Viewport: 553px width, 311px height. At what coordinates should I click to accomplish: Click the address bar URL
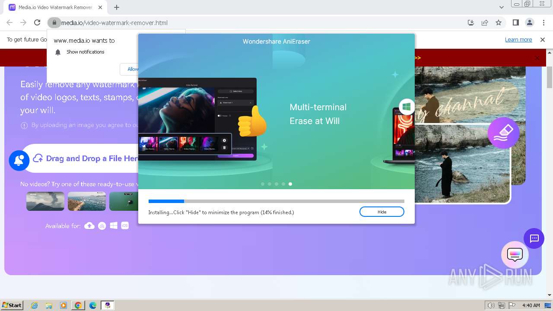click(114, 22)
